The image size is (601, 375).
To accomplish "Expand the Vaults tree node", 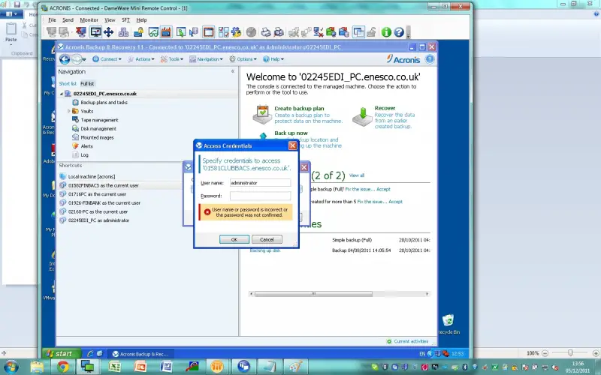I will (x=69, y=111).
